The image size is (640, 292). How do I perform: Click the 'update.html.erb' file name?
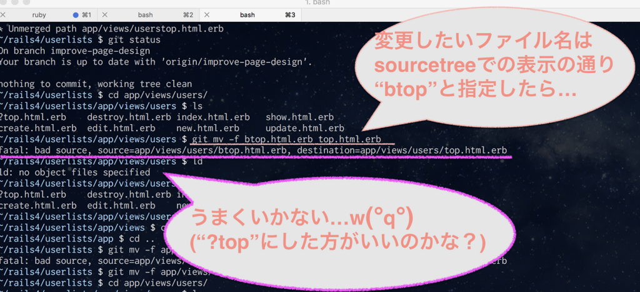pyautogui.click(x=304, y=129)
